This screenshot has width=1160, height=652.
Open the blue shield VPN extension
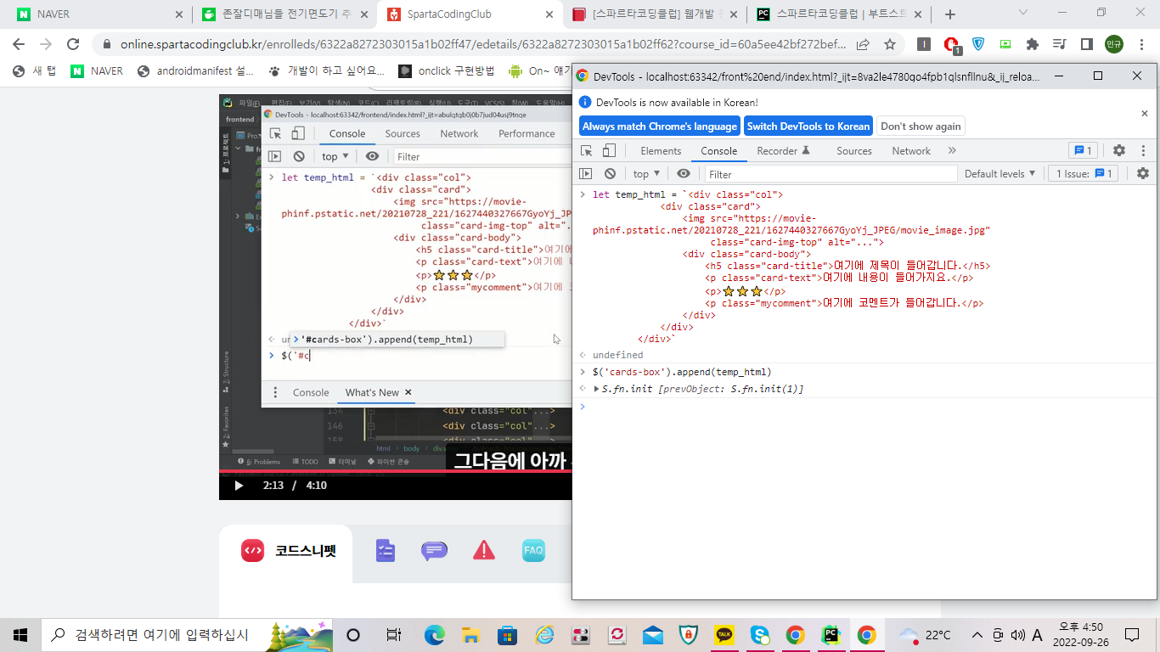tap(978, 44)
